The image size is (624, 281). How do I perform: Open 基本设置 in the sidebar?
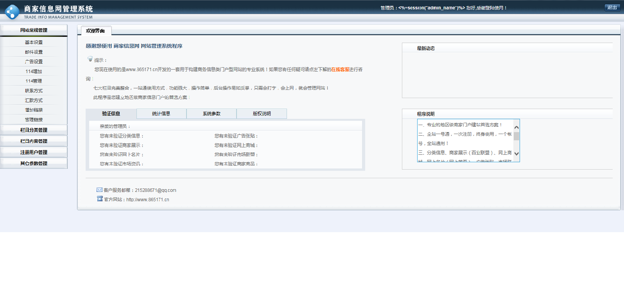pos(34,42)
